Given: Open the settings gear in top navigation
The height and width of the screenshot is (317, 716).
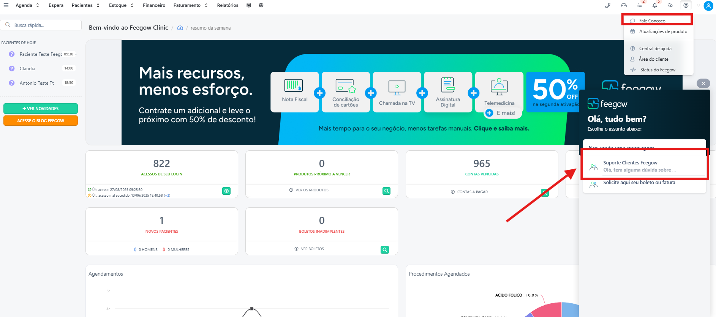Looking at the screenshot, I should pos(261,5).
